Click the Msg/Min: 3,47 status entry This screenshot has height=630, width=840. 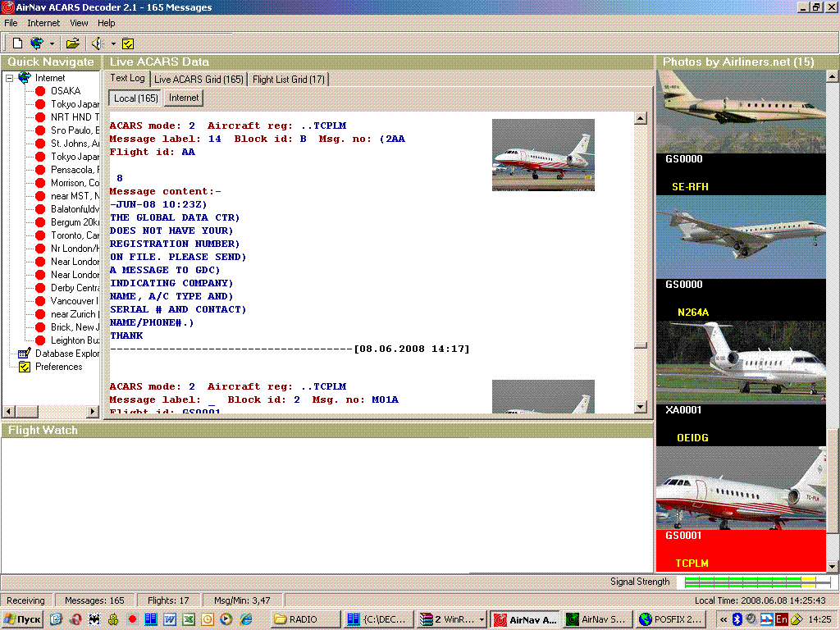click(242, 600)
